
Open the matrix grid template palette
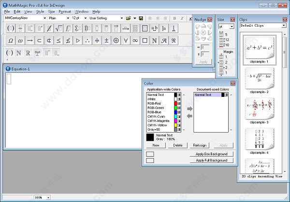click(x=135, y=28)
